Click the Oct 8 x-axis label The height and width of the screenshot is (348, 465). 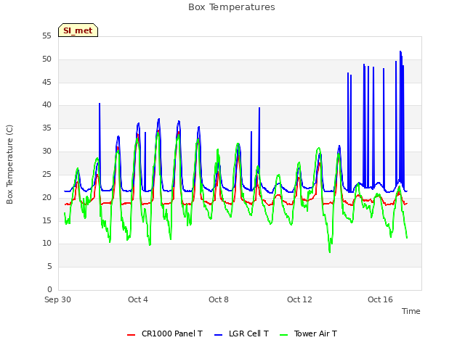pos(219,299)
